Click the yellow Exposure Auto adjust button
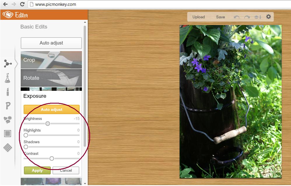The image size is (291, 186). pos(52,109)
